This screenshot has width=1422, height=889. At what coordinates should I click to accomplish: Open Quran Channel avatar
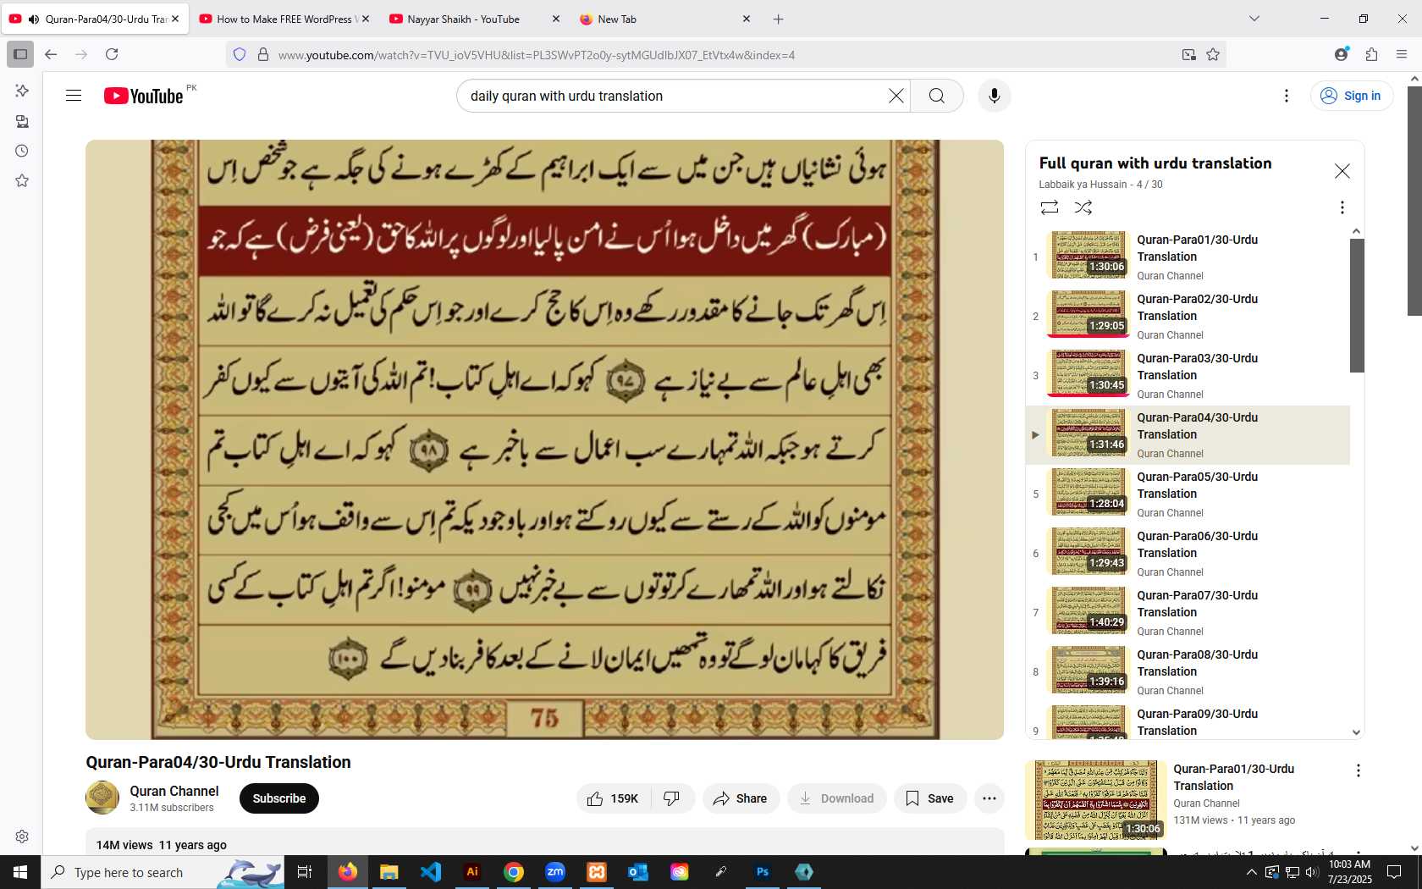102,798
